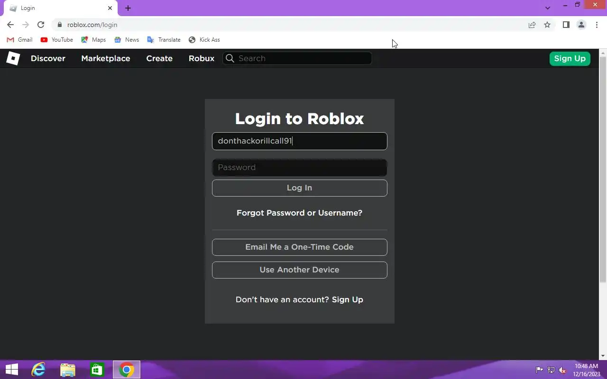The image size is (607, 379).
Task: Open the Marketplace menu
Action: pos(106,58)
